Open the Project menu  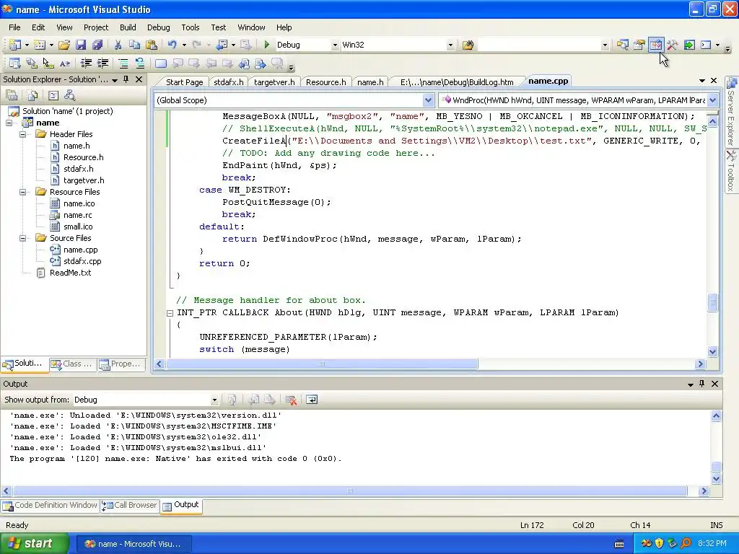click(x=96, y=27)
